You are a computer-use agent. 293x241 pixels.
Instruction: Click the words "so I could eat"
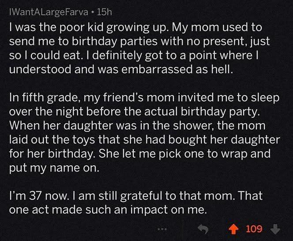45,56
